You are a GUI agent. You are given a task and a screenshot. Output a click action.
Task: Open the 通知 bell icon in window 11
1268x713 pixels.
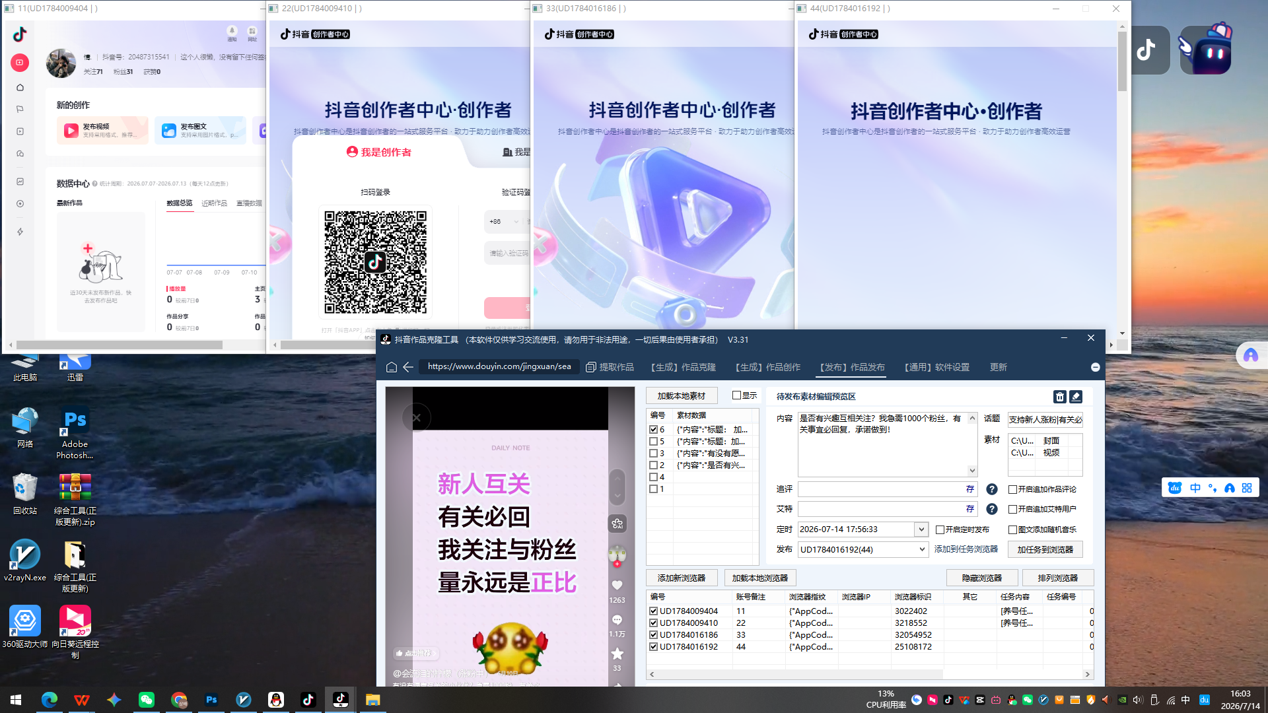point(232,33)
